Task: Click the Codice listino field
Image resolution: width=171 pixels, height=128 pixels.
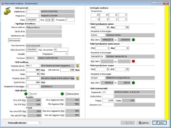Action: 108,96
